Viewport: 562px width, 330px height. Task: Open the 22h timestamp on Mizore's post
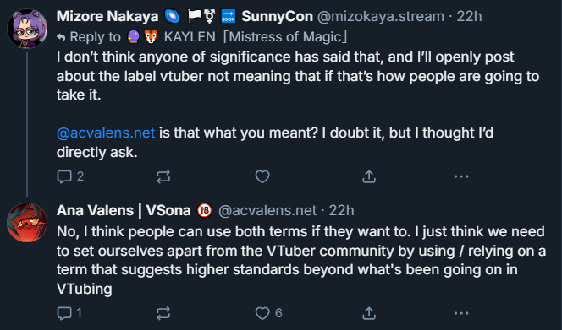tap(469, 16)
